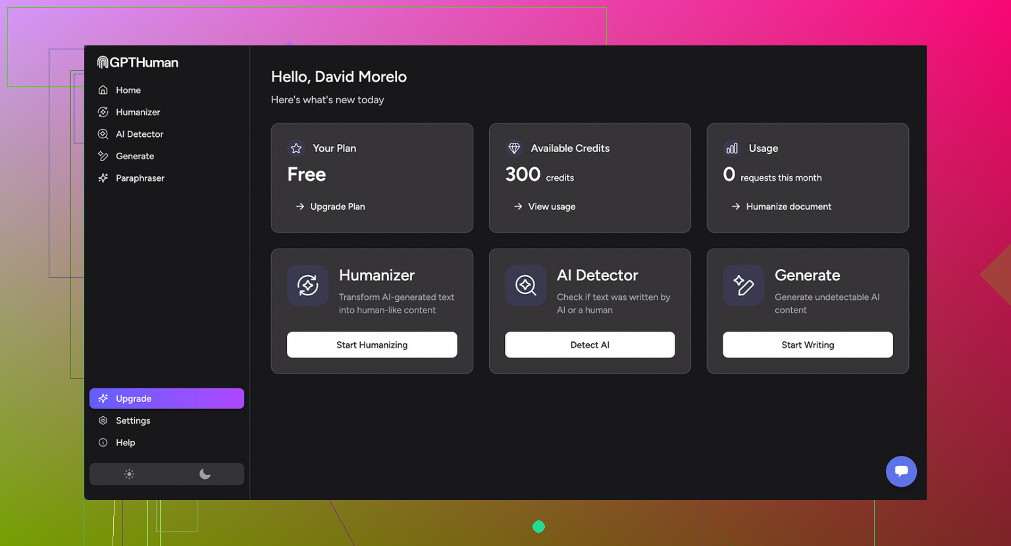Click the diamond icon on Available Credits card

point(513,148)
